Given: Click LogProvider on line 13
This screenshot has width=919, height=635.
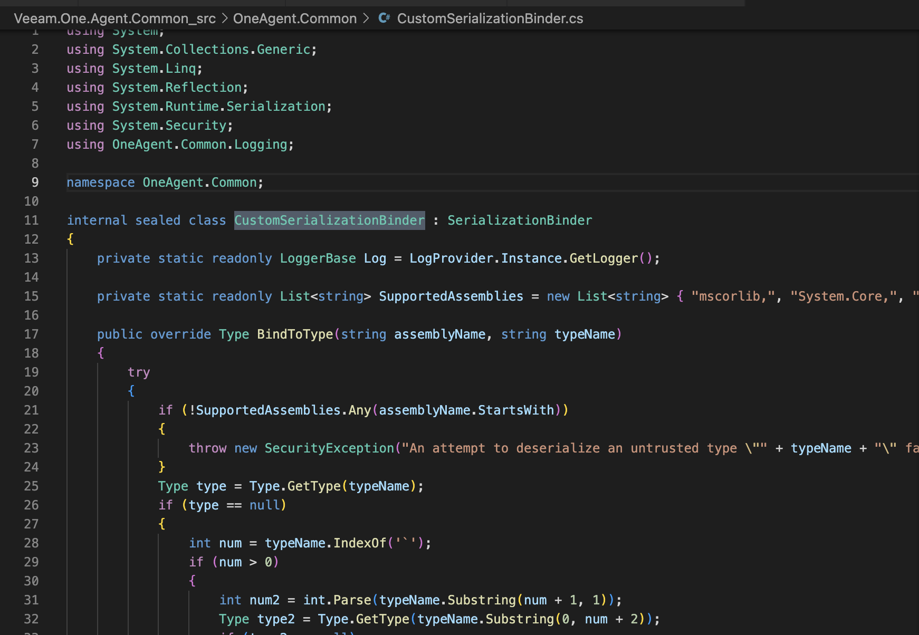Looking at the screenshot, I should (x=451, y=258).
